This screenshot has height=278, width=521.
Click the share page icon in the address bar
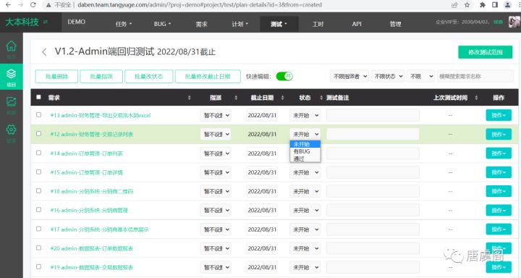[454, 4]
